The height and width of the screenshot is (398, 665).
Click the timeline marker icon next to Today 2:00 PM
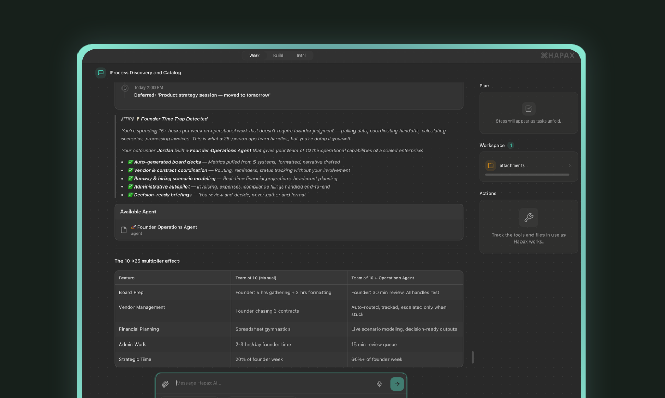[125, 88]
